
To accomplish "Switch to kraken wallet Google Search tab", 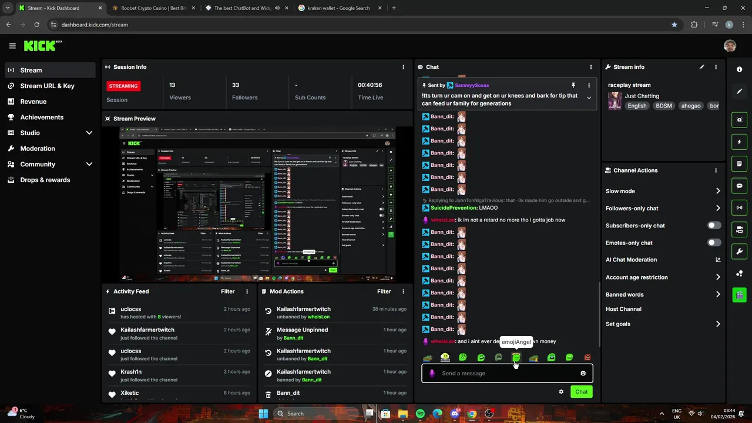I will click(340, 8).
